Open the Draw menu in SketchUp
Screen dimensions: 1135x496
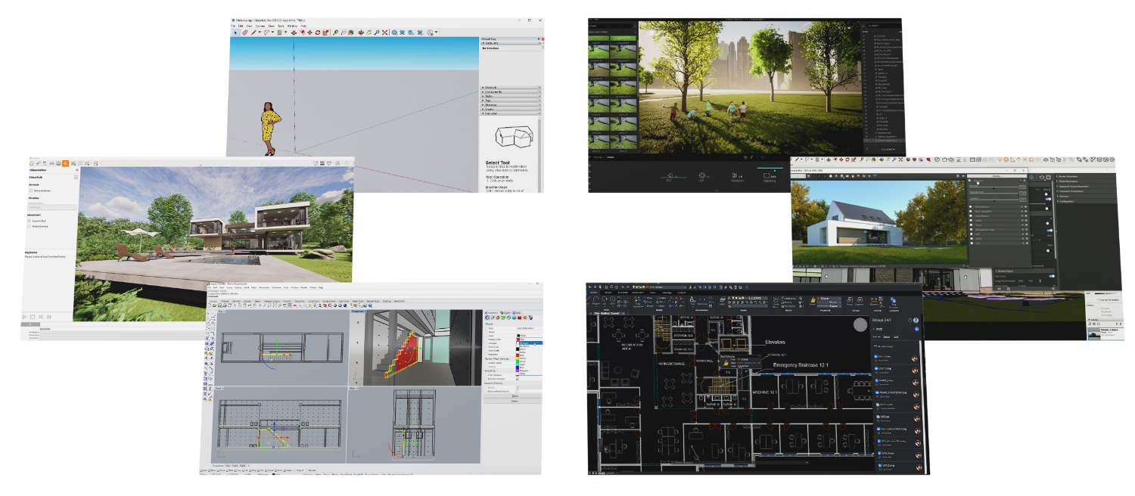(269, 26)
